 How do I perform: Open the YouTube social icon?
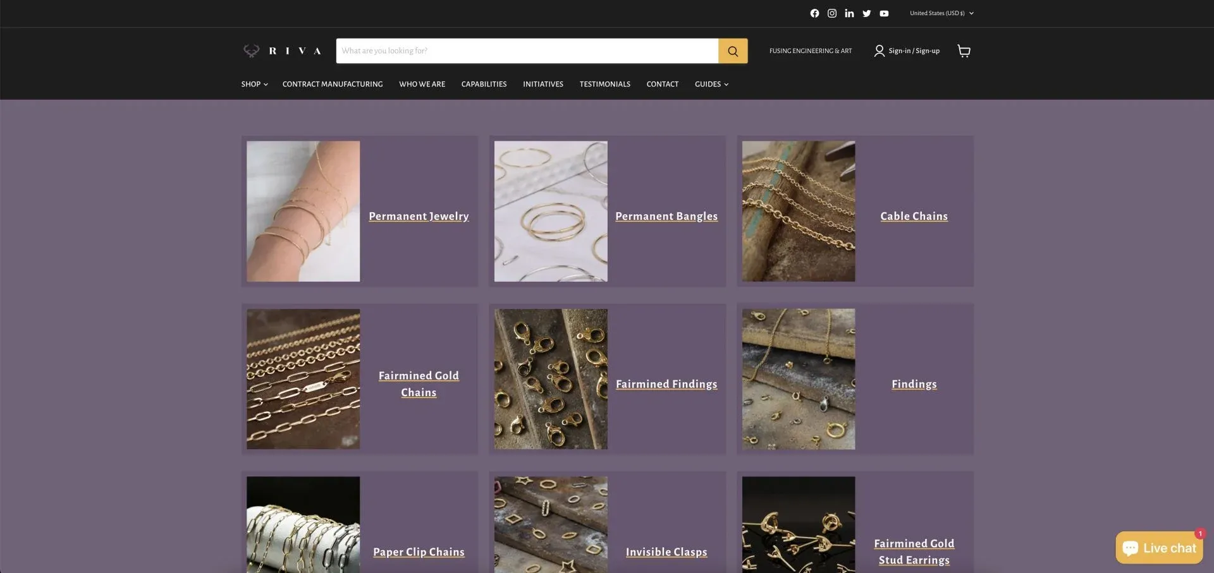pos(884,13)
